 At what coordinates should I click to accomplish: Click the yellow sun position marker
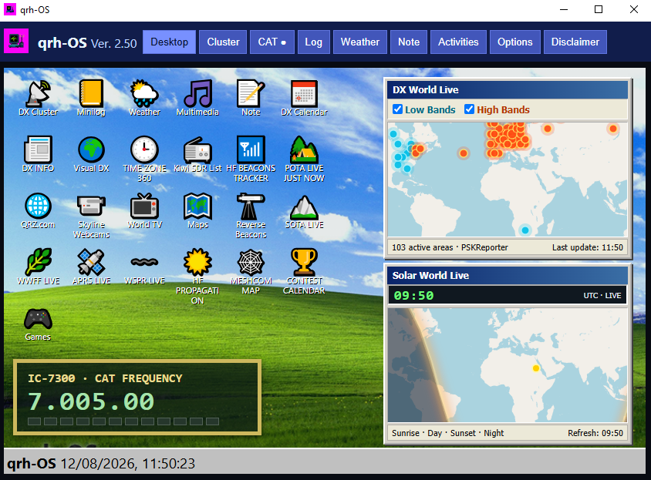pos(536,368)
